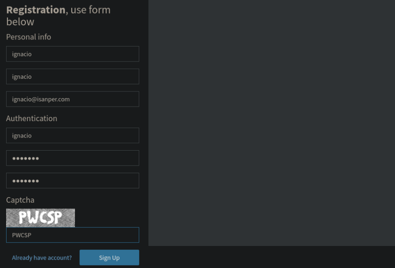The width and height of the screenshot is (395, 268).
Task: Select the email field with ignacio@isanper.com
Action: (x=73, y=99)
